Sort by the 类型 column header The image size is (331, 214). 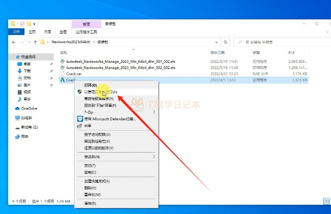(x=256, y=53)
